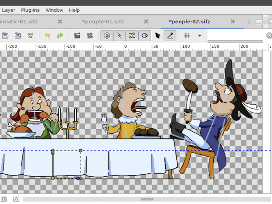272x204 pixels.
Task: Toggle position handles display
Action: [x=107, y=36]
